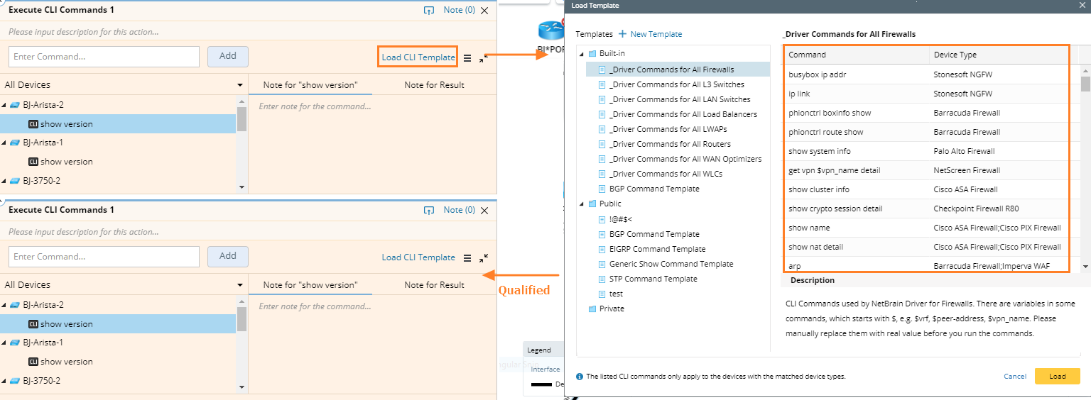Switch to the Note for Result tab in the upper panel

(x=434, y=85)
